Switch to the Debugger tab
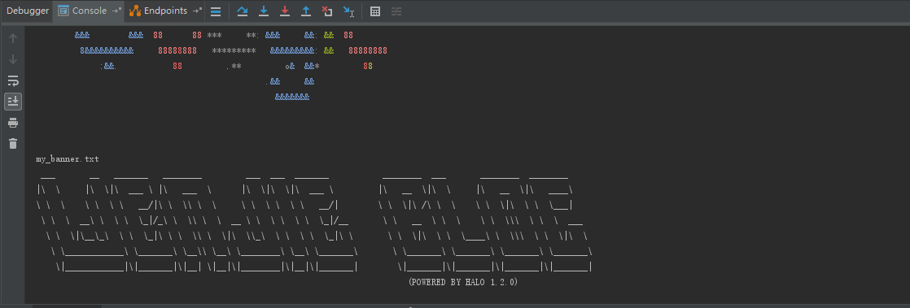This screenshot has width=910, height=308. pos(28,11)
